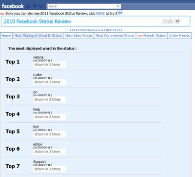Click the word 'feel' in Top 5

point(36,127)
